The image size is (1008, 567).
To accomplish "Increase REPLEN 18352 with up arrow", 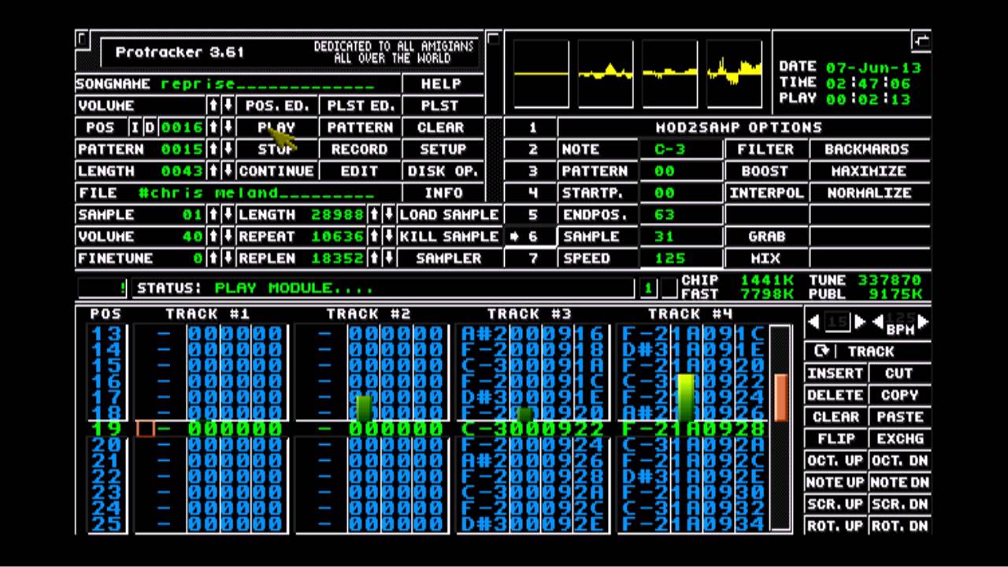I will 374,258.
